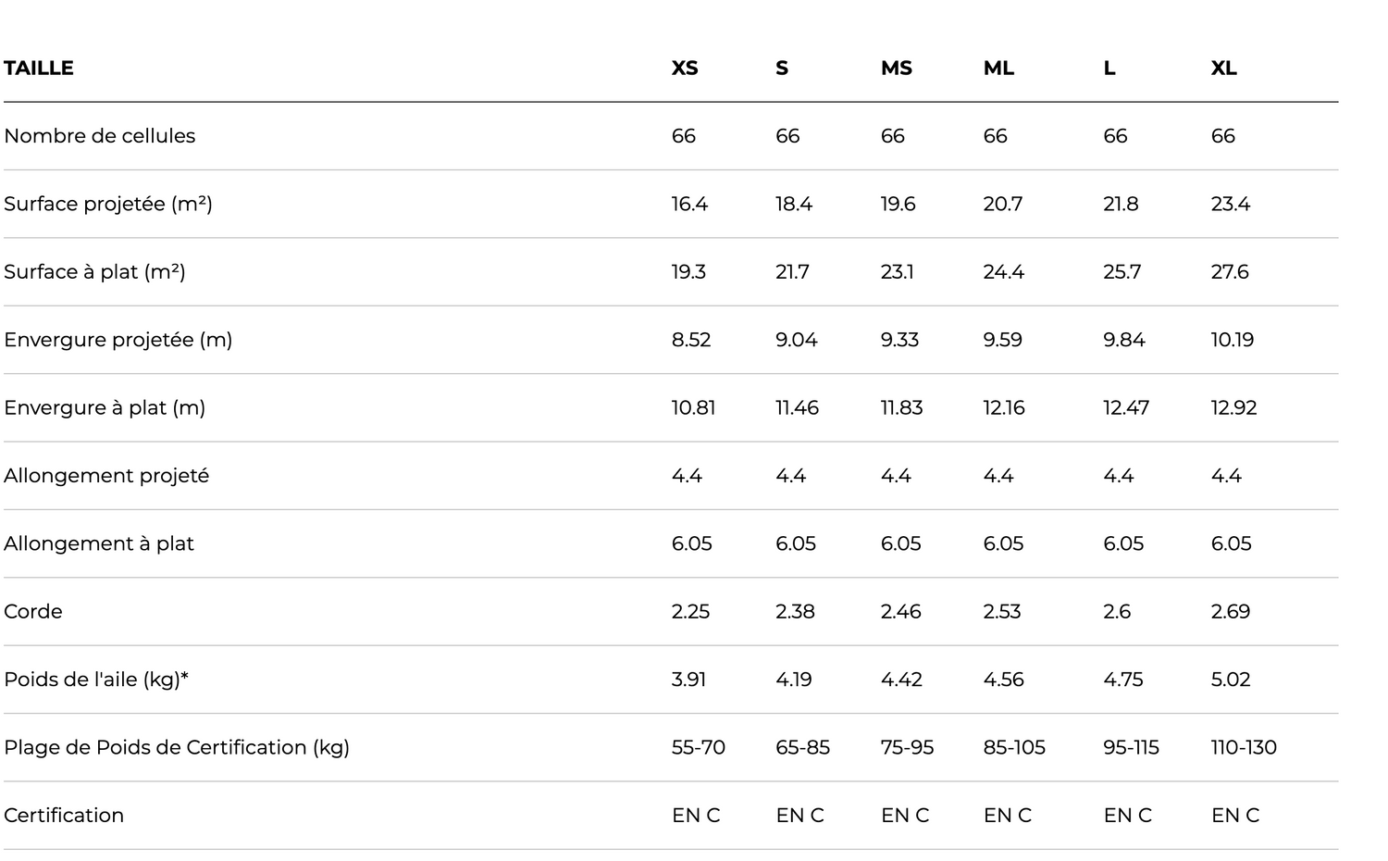Select the certification weight range 55-70
This screenshot has width=1388, height=861.
coord(699,747)
